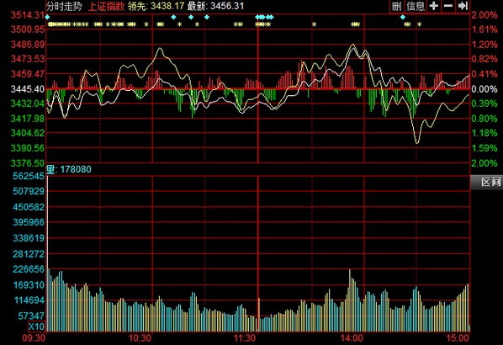Click the lone yellow star marker near 14:00 left
This screenshot has height=345, width=503.
[x=314, y=24]
